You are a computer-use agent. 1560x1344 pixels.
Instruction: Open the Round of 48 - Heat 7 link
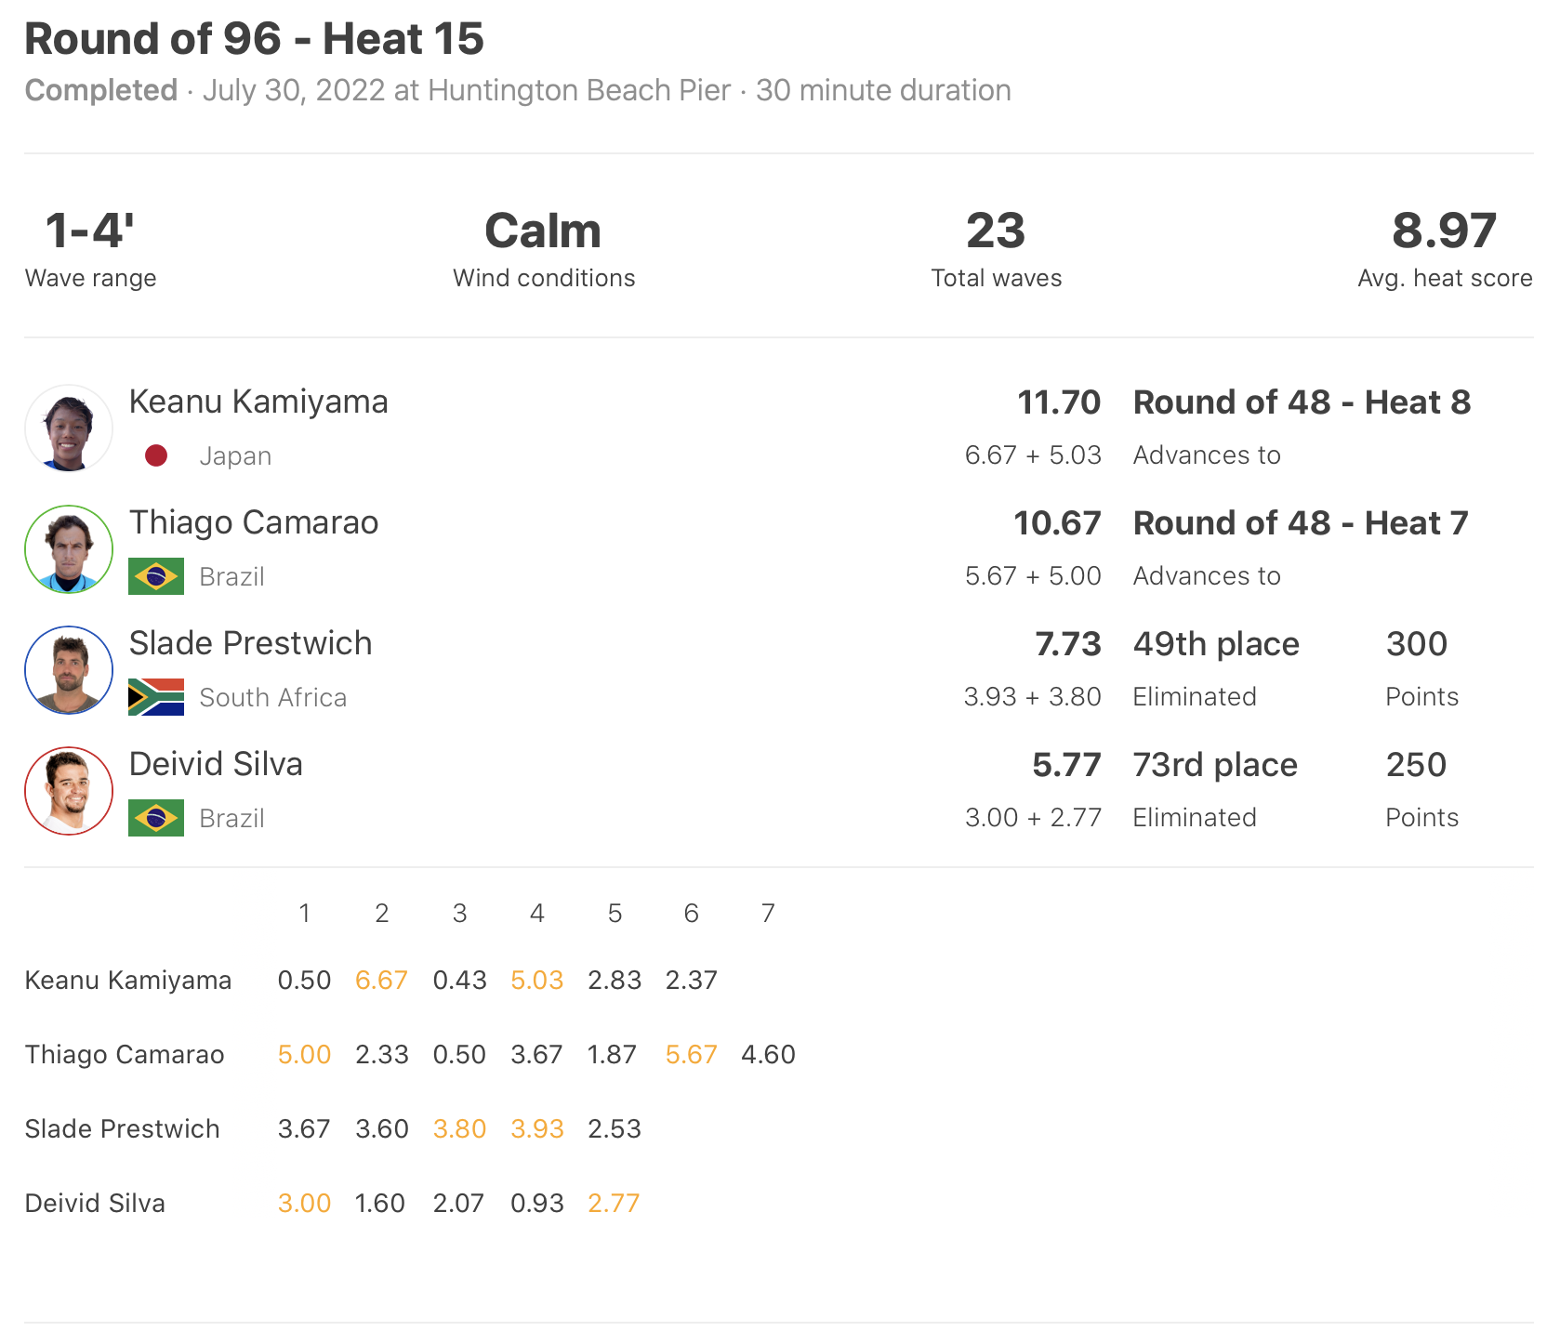[1300, 523]
